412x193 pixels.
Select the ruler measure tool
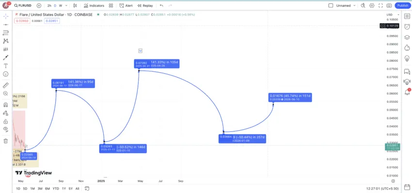pyautogui.click(x=5, y=85)
